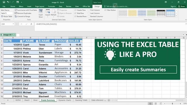
Task: Open the PRODUCT column filter dropdown
Action: (67, 41)
